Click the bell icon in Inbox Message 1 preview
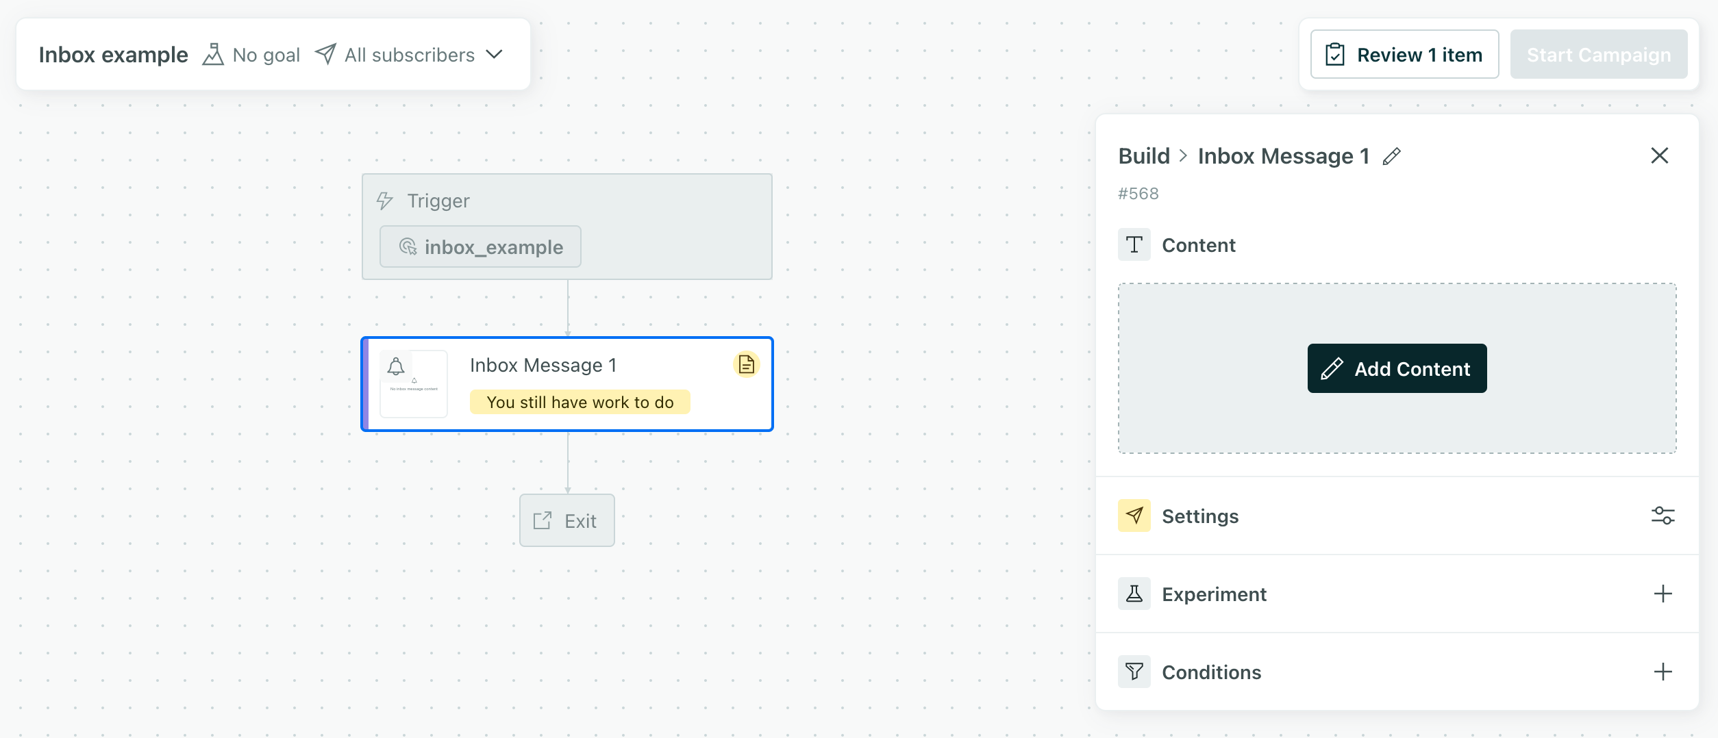This screenshot has height=738, width=1718. (x=396, y=366)
